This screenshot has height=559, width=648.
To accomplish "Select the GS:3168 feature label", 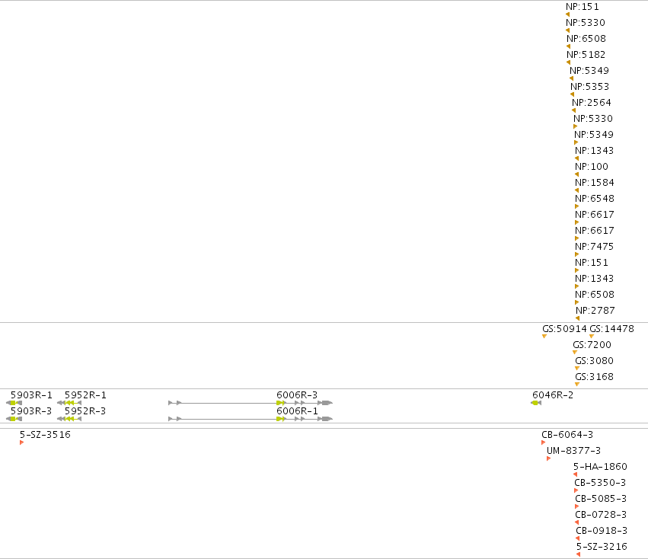I will coord(594,377).
